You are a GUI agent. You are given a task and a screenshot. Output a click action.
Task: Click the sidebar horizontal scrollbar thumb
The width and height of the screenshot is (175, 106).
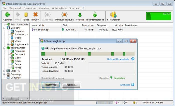12,98
